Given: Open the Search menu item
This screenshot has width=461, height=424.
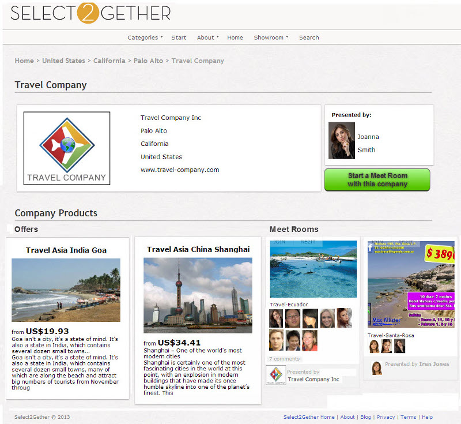Looking at the screenshot, I should pyautogui.click(x=309, y=37).
